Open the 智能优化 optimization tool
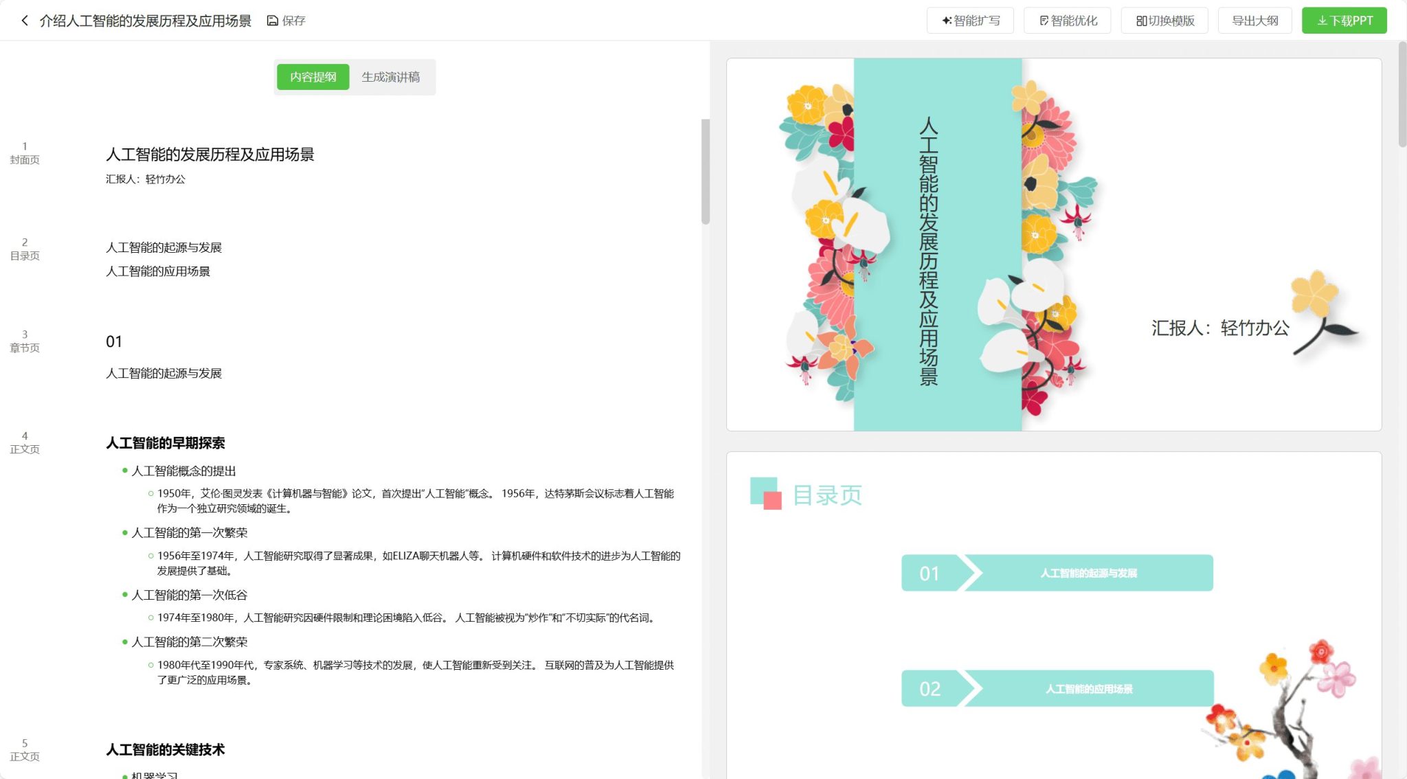Viewport: 1407px width, 779px height. click(1066, 20)
